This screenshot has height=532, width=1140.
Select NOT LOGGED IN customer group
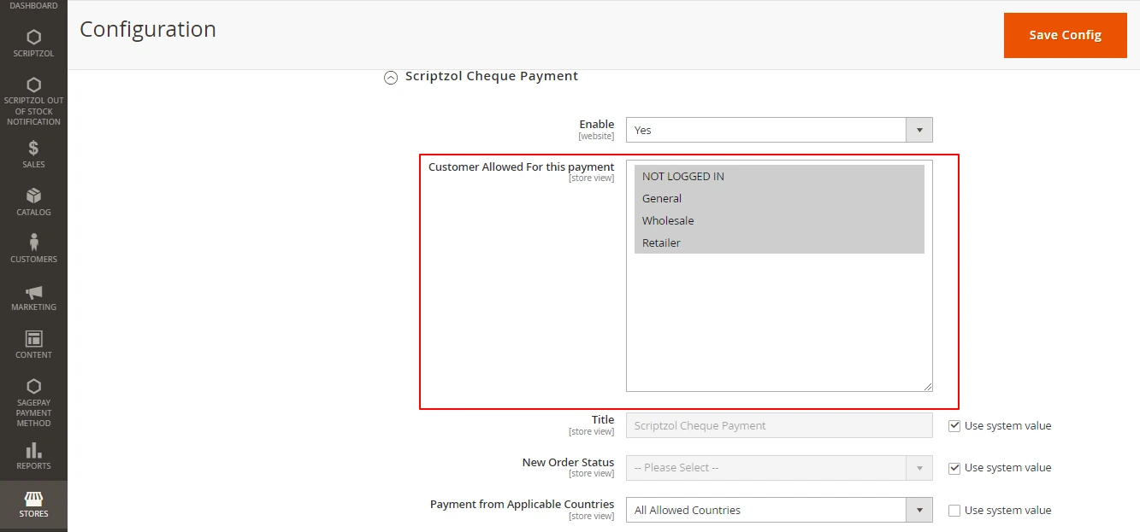click(x=779, y=176)
